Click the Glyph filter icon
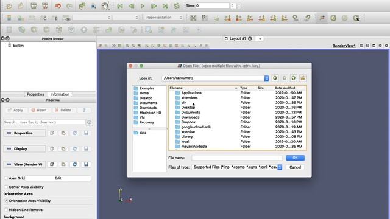Screen dimensions: 390x219 tap(84, 30)
